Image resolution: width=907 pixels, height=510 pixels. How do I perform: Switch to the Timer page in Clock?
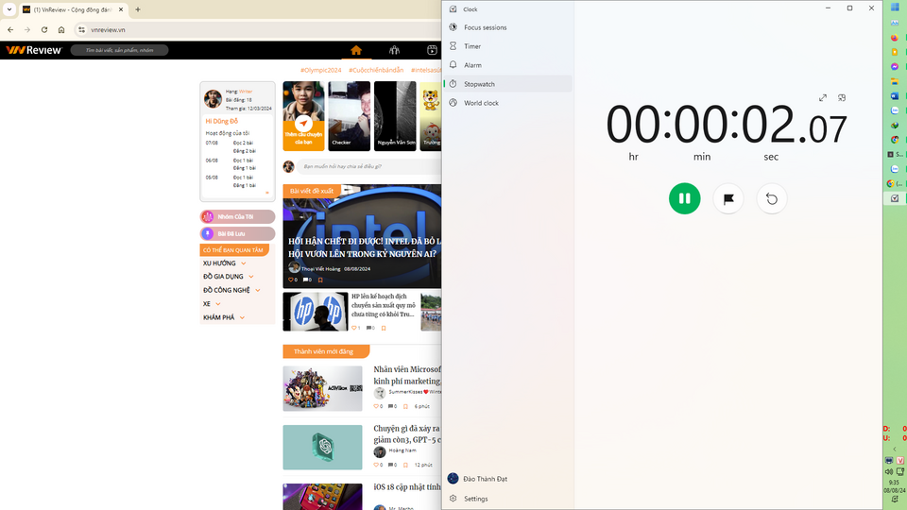[508, 46]
